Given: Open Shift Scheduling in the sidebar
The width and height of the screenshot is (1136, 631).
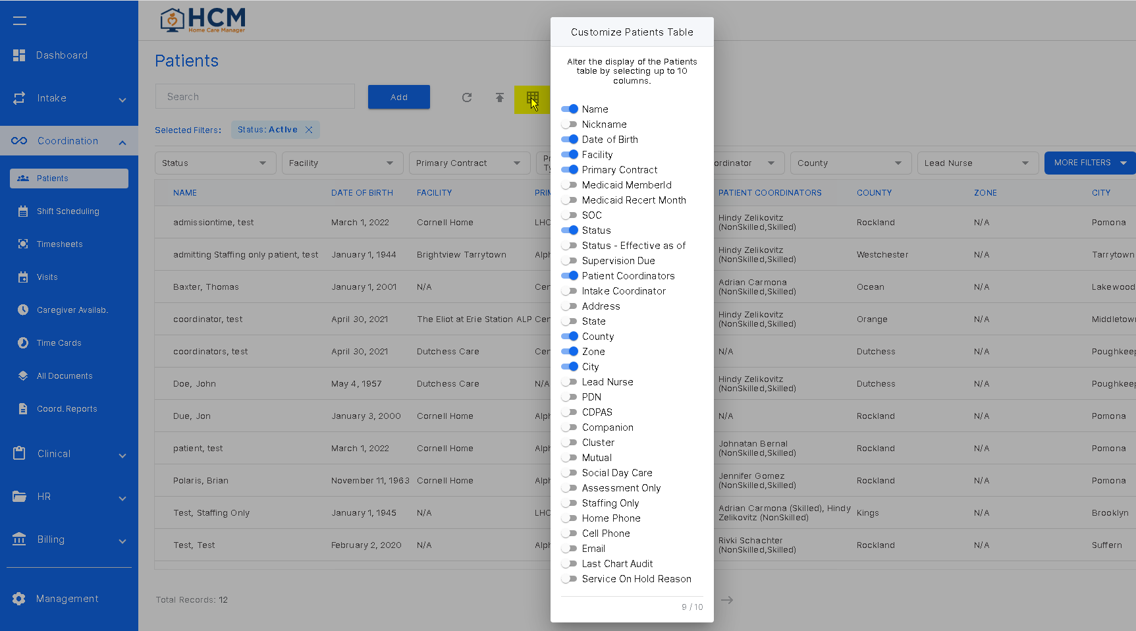Looking at the screenshot, I should [69, 211].
